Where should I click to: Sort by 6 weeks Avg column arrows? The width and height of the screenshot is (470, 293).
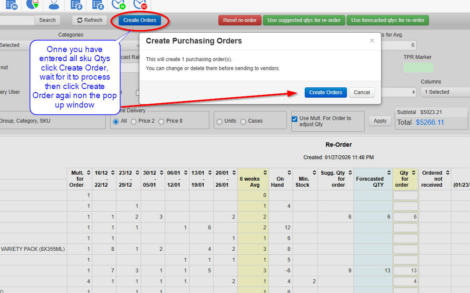pos(265,173)
